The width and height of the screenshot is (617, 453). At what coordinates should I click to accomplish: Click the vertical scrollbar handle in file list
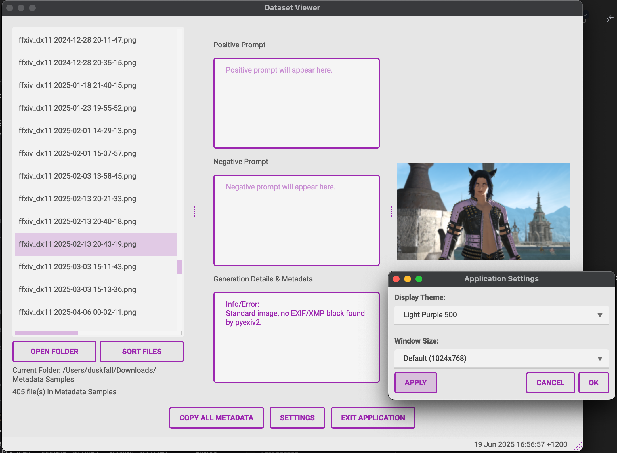[179, 267]
